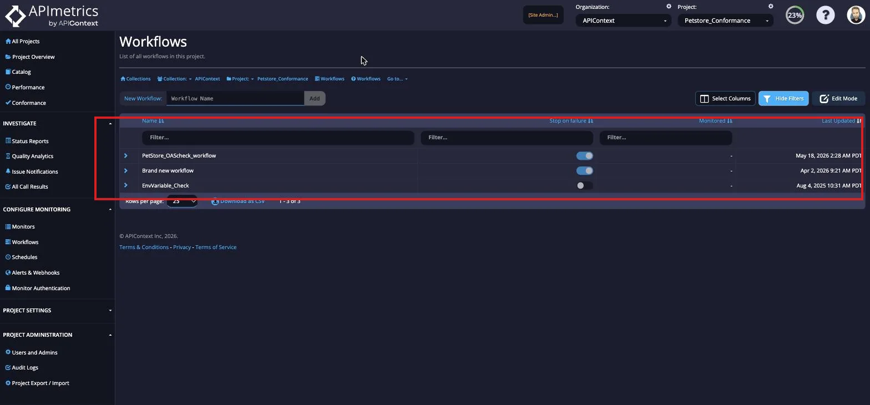Open the Collection: breadcrumb dropdown

174,79
